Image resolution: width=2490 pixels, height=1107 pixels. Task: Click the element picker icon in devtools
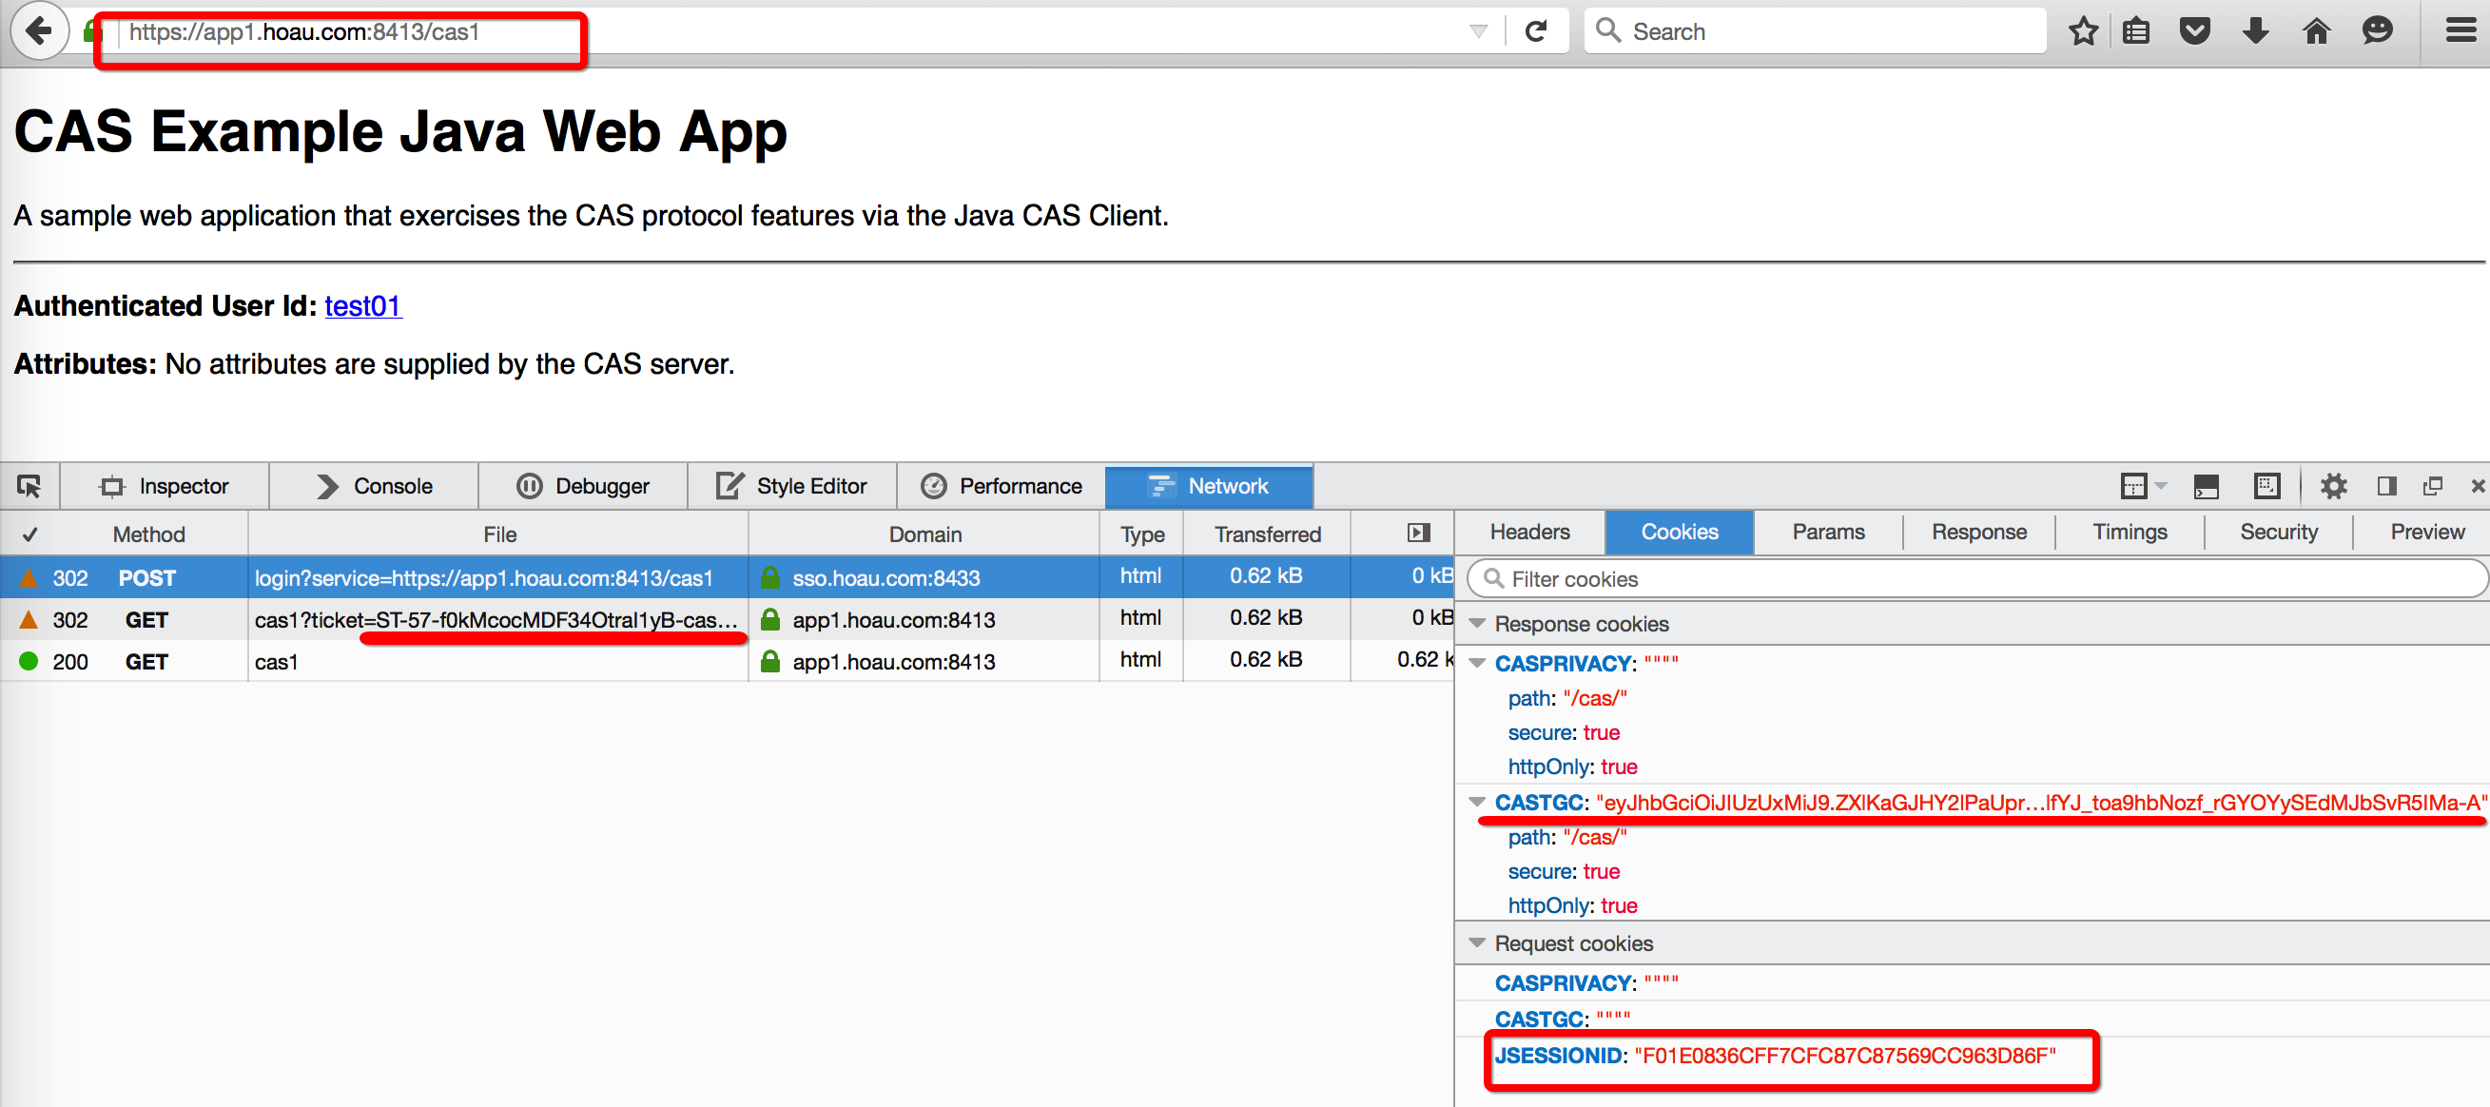29,486
